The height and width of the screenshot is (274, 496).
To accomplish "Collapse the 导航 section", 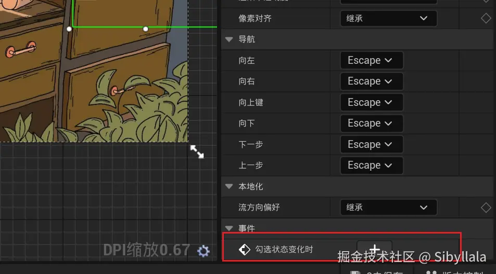I will 229,39.
